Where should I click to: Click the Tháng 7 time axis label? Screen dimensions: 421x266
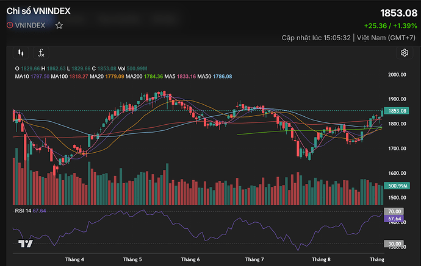(254, 259)
